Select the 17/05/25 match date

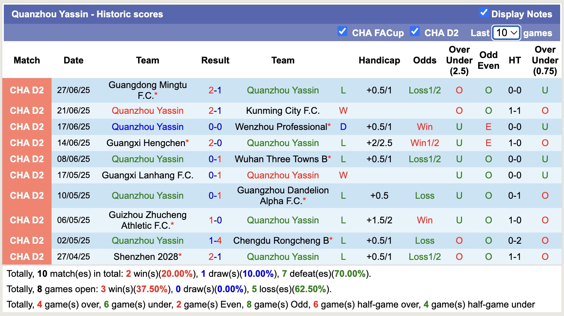pos(73,175)
